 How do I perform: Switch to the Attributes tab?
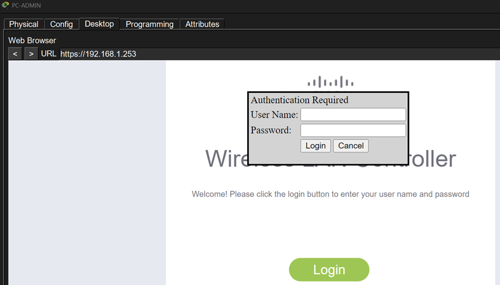coord(202,24)
